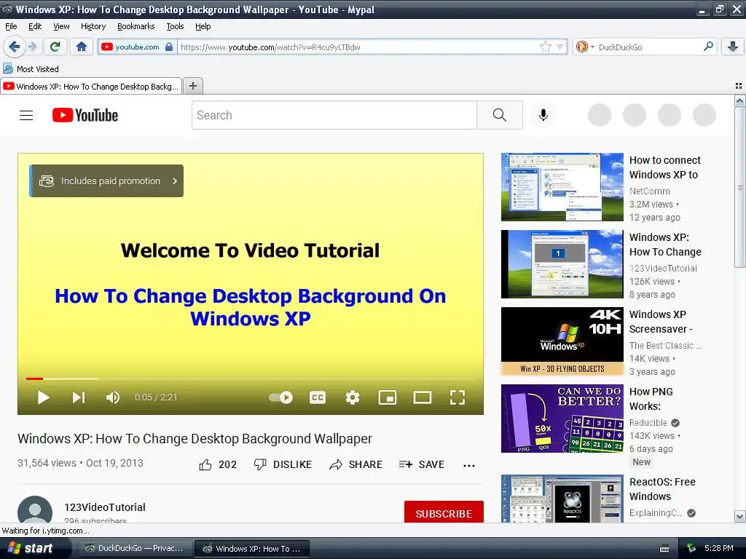Select the Windows XP YouTube browser tab

pyautogui.click(x=91, y=86)
